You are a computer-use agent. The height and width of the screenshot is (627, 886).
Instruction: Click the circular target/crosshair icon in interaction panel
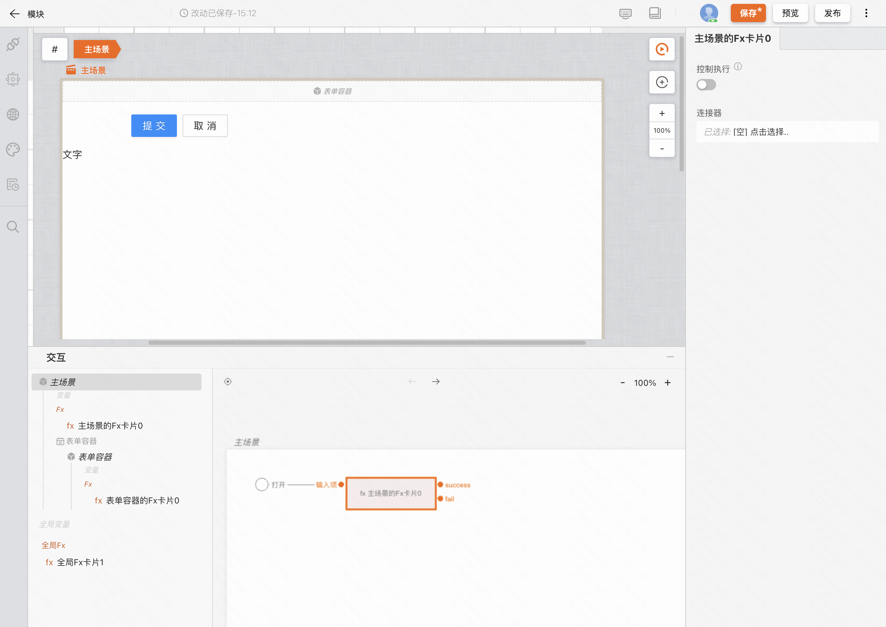(228, 382)
